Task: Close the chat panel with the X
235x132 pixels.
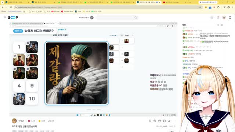Action: (x=222, y=25)
